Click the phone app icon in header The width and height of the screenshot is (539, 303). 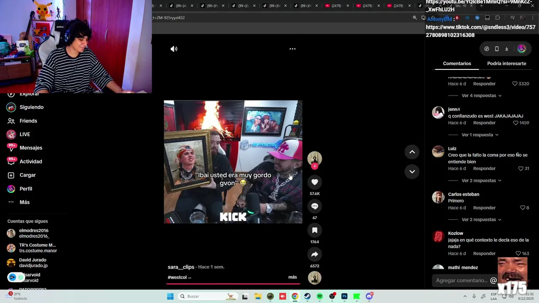pyautogui.click(x=497, y=49)
